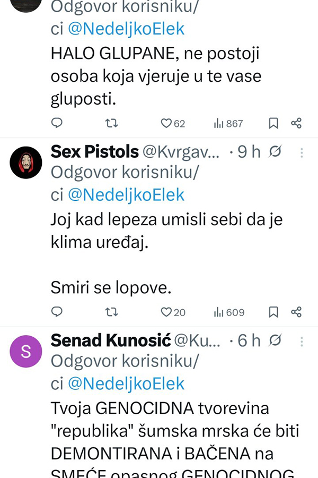This screenshot has height=478, width=318.
Task: Reply to the HALO GLUPANE tweet
Action: click(x=57, y=123)
